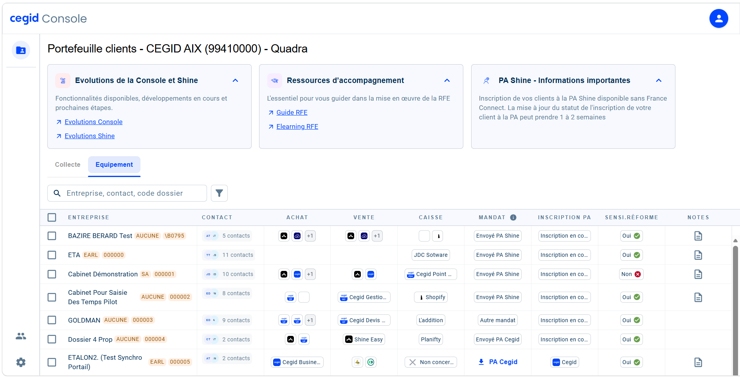The height and width of the screenshot is (377, 740).
Task: Click the ENTREPRISE column header
Action: point(88,217)
